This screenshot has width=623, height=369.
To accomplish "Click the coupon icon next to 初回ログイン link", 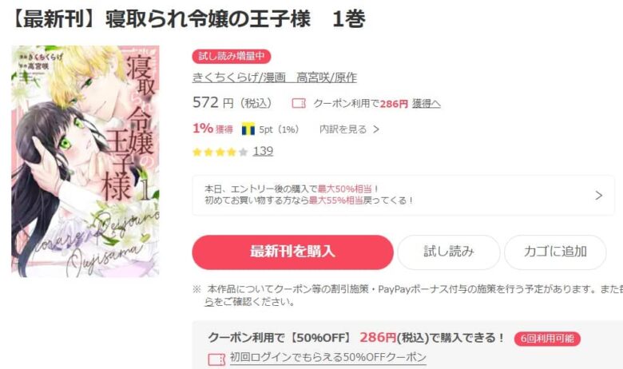I will (x=216, y=360).
